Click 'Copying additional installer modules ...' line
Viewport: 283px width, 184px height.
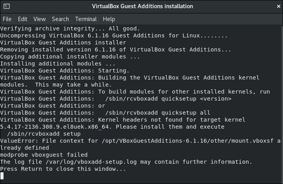(x=70, y=57)
